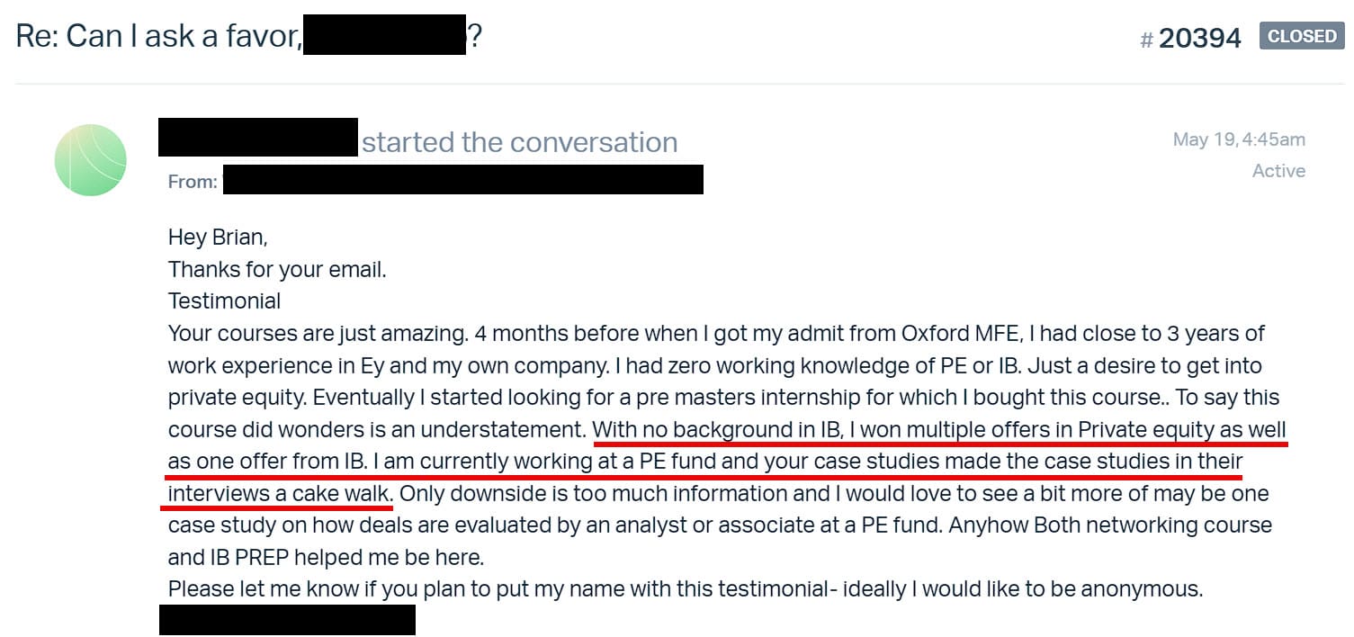Click the "From:" label
Screen dimensions: 1354x637
pos(193,182)
